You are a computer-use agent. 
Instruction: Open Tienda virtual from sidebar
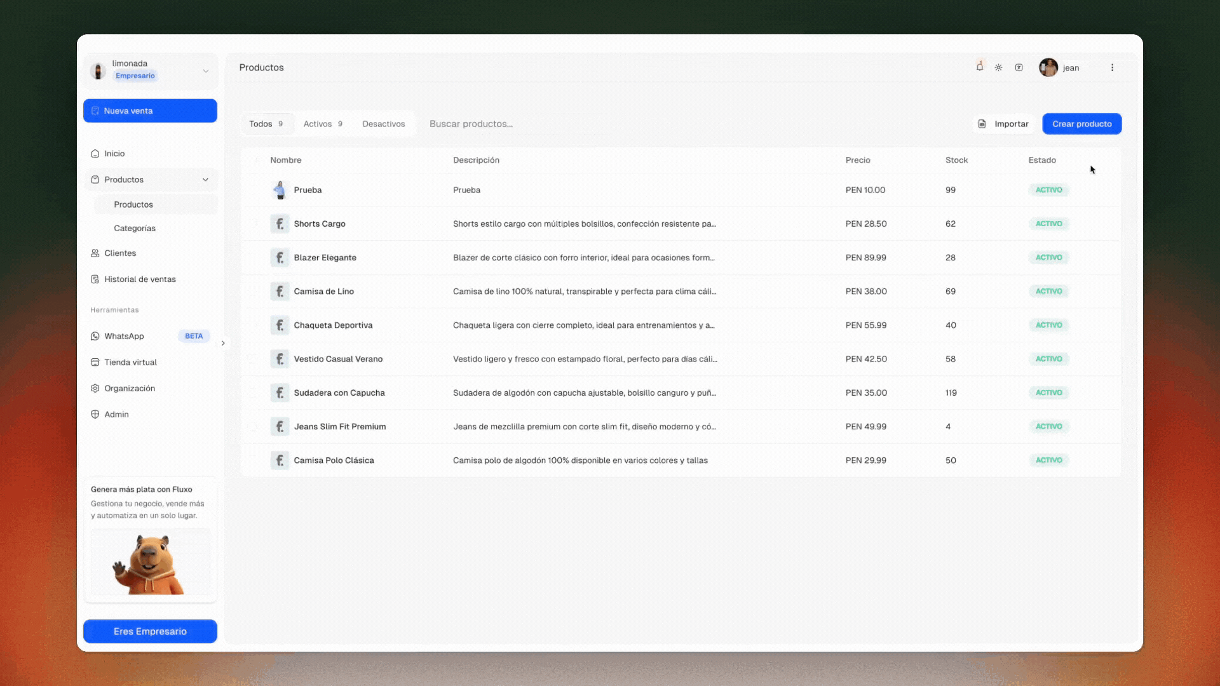point(130,362)
